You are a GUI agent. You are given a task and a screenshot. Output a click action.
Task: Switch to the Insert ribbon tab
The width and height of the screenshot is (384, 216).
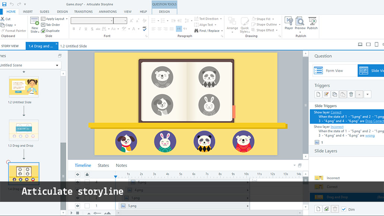(x=28, y=12)
